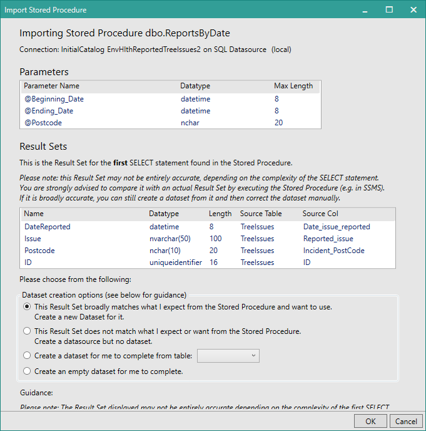Select the Postcode result set row
This screenshot has height=431, width=426.
pyautogui.click(x=208, y=251)
